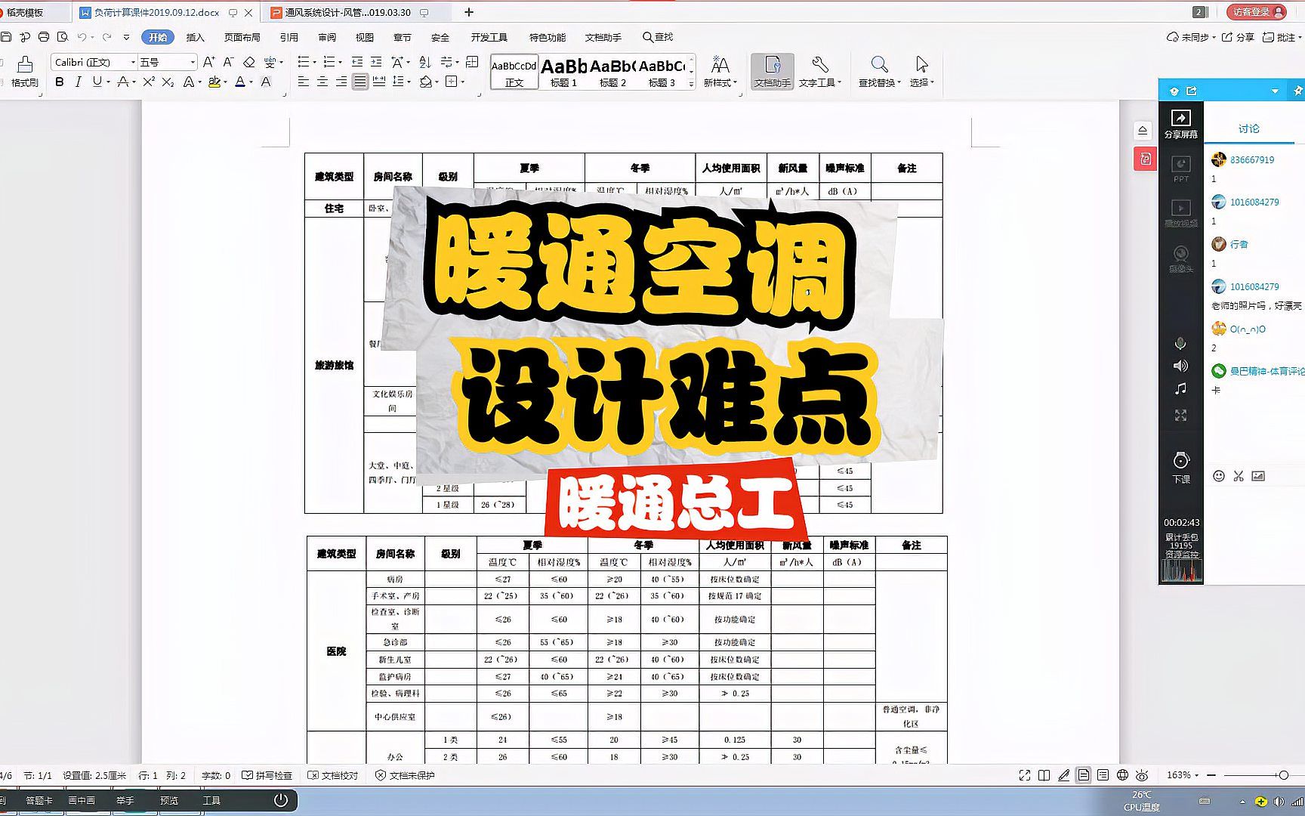Open the 视图 ribbon tab
Screen dimensions: 1305x816
365,37
